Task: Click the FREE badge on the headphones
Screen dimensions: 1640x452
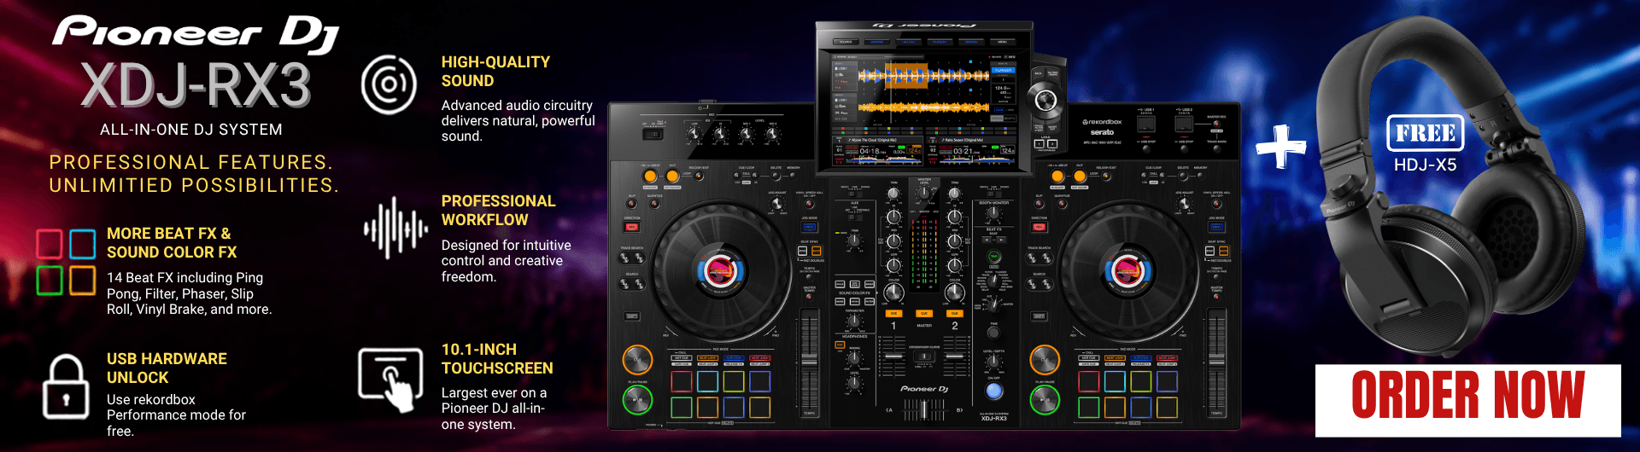Action: click(x=1425, y=133)
